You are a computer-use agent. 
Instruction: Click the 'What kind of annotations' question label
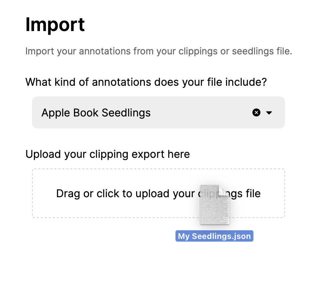point(146,82)
